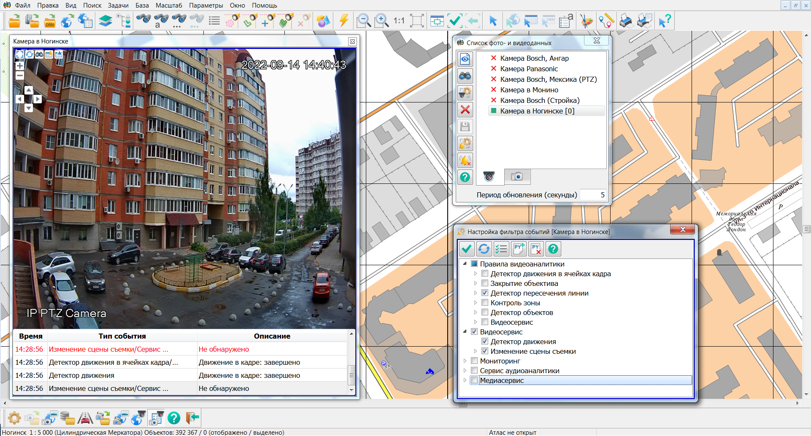This screenshot has height=436, width=811.
Task: Enable the Контроль зоны checkbox
Action: point(485,302)
